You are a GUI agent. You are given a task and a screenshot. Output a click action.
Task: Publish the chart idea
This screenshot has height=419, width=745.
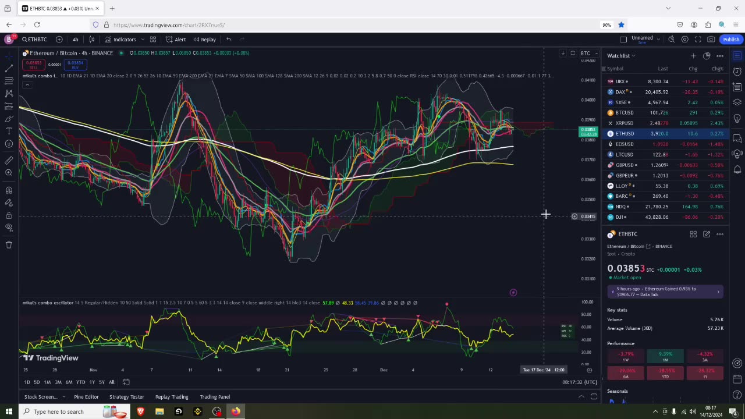pyautogui.click(x=731, y=40)
